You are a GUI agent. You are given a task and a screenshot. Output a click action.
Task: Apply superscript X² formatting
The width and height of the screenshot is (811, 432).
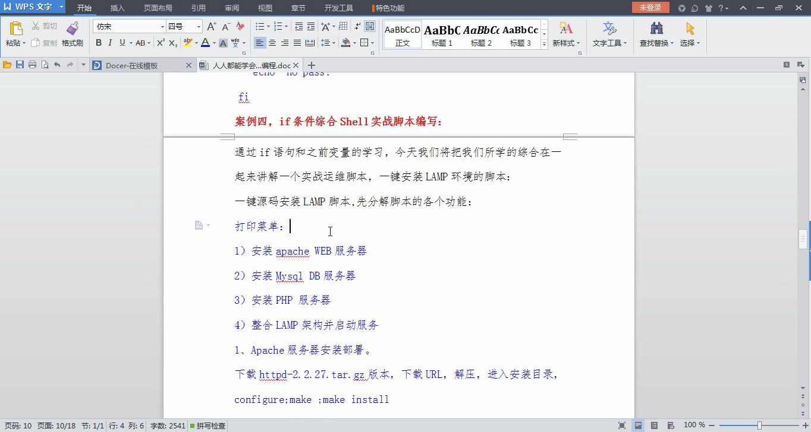click(161, 43)
